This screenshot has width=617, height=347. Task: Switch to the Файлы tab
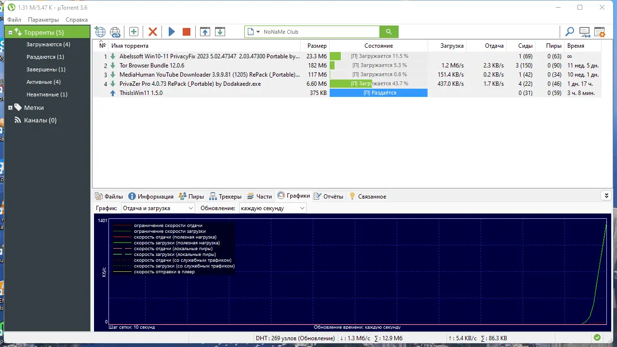point(109,197)
